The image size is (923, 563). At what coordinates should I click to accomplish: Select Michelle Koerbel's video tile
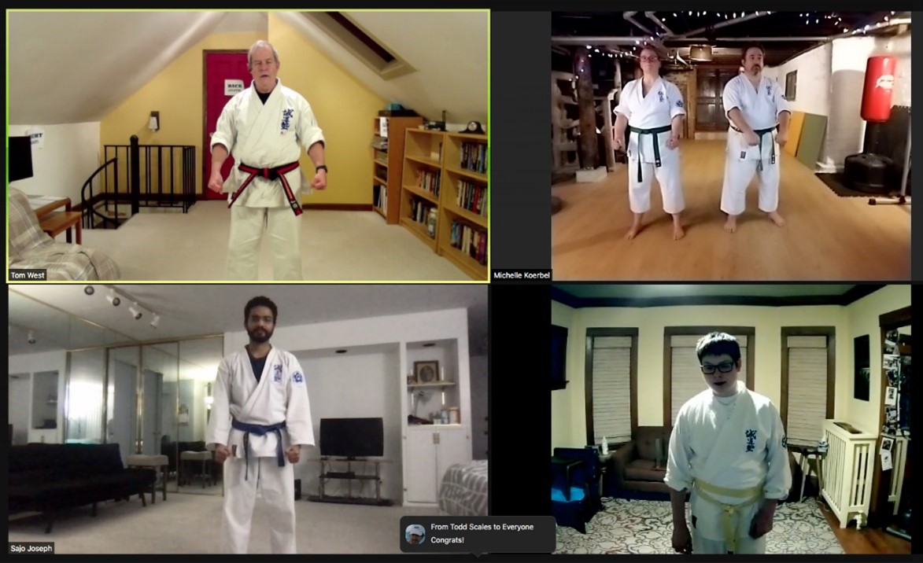tap(730, 145)
